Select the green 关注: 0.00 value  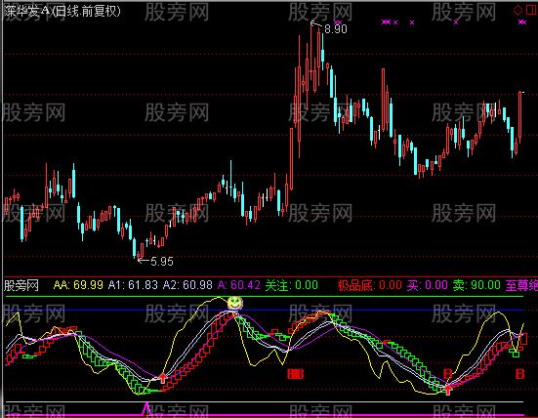pyautogui.click(x=291, y=285)
